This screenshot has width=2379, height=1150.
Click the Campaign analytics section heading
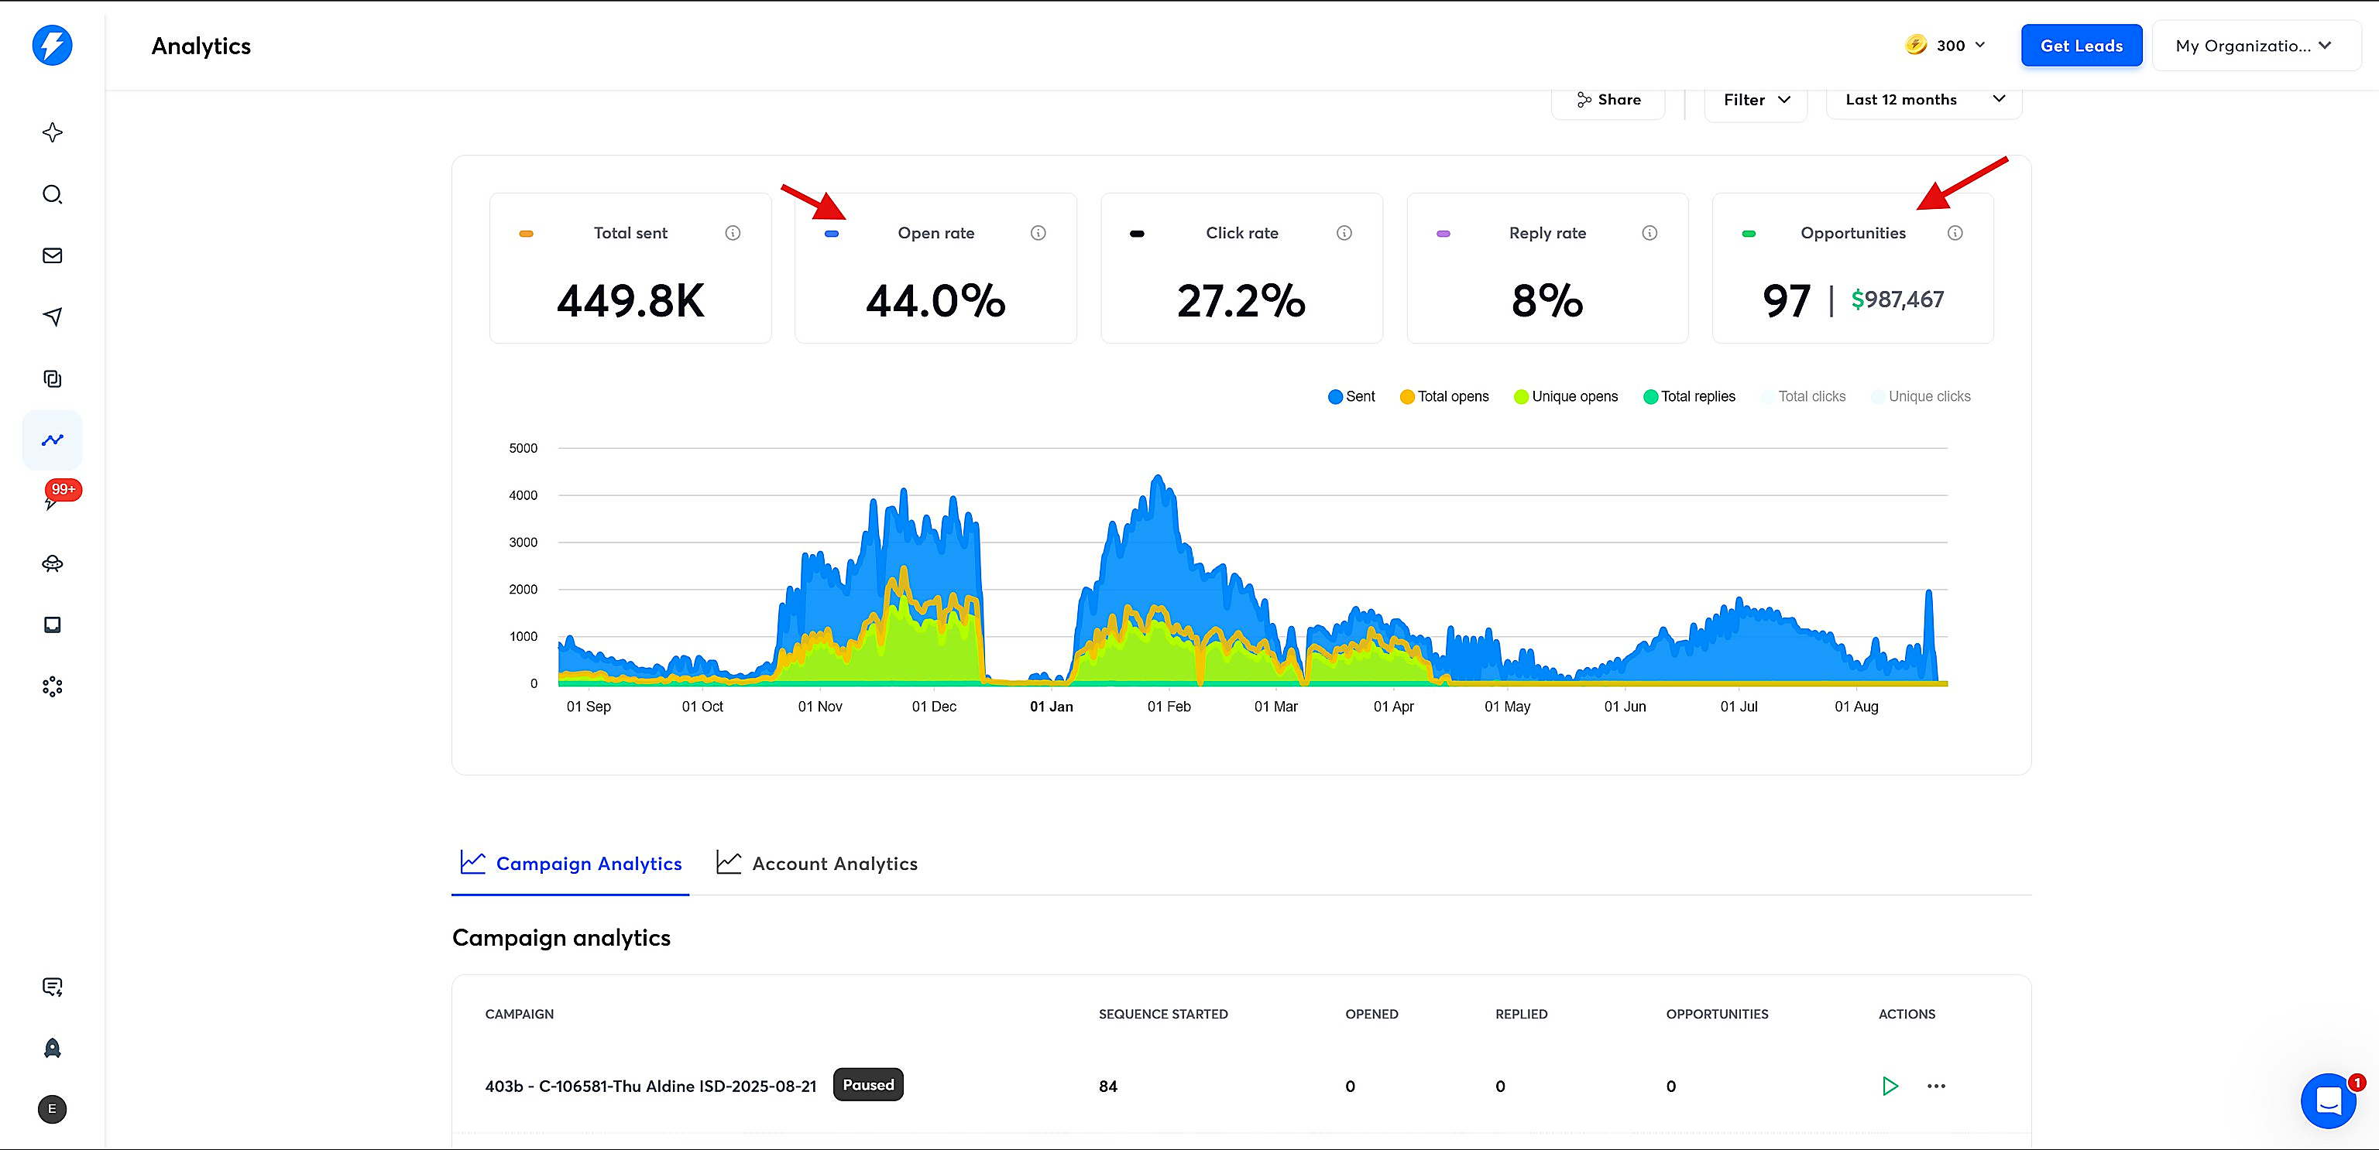[x=561, y=938]
